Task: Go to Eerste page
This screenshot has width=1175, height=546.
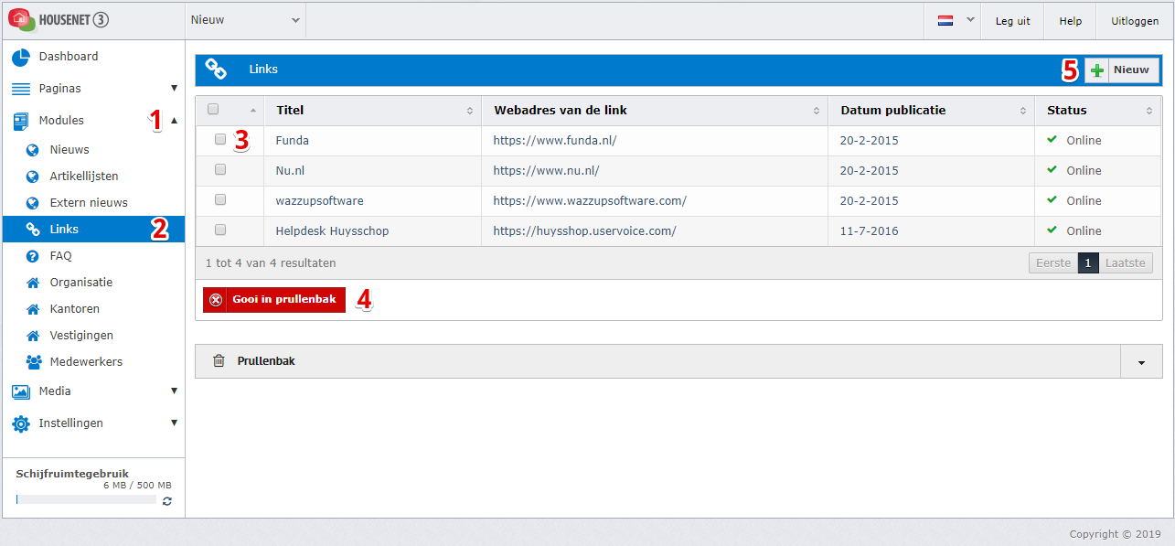Action: [1053, 262]
